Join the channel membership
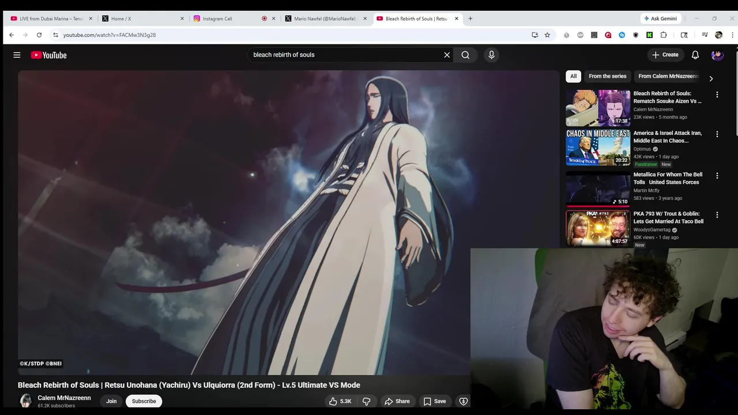Image resolution: width=738 pixels, height=415 pixels. [x=111, y=401]
